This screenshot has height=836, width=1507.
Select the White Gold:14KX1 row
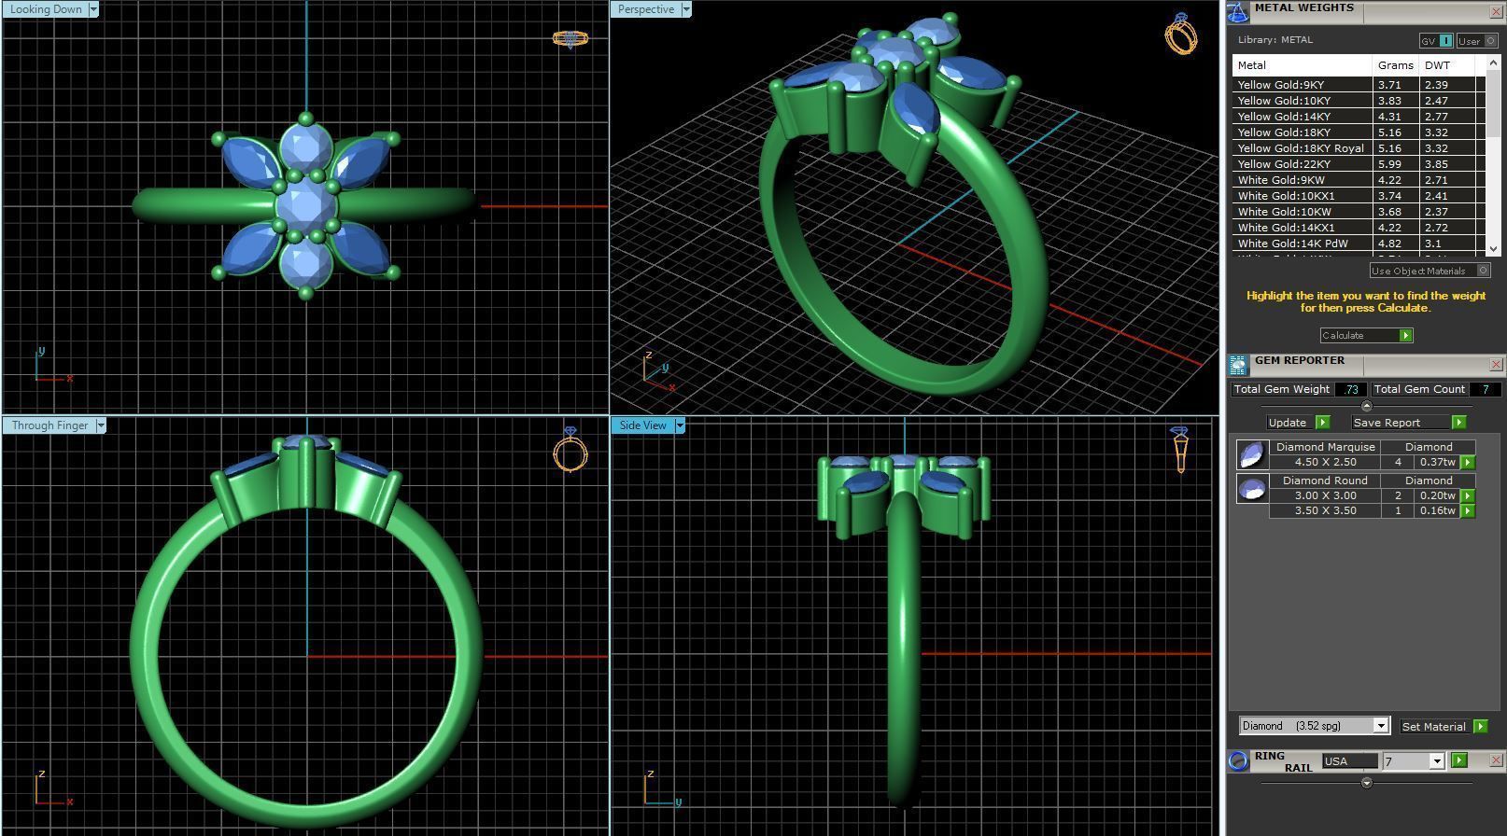[1359, 228]
